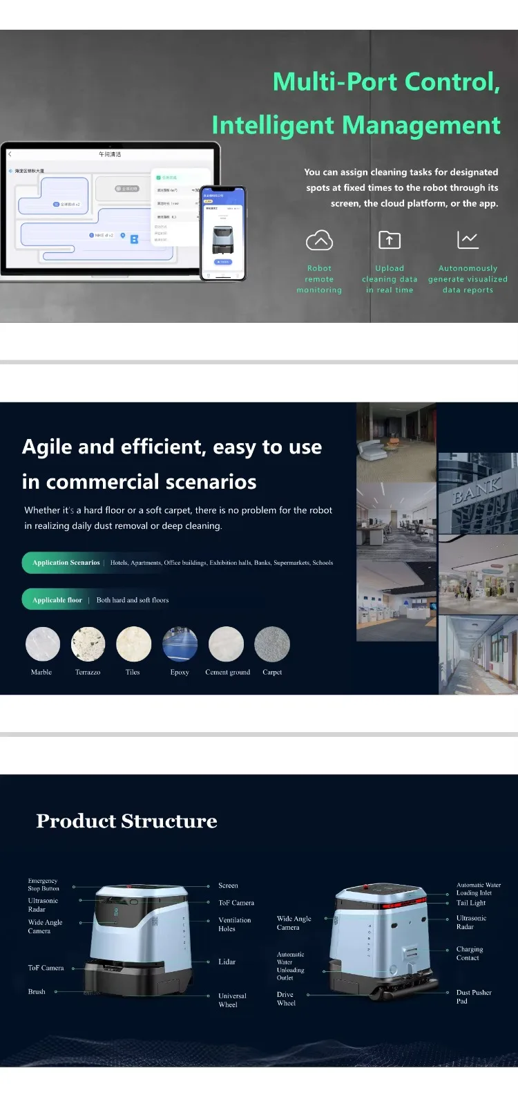The image size is (518, 1095).
Task: Click the Lidar label on the robot diagram
Action: pyautogui.click(x=227, y=962)
